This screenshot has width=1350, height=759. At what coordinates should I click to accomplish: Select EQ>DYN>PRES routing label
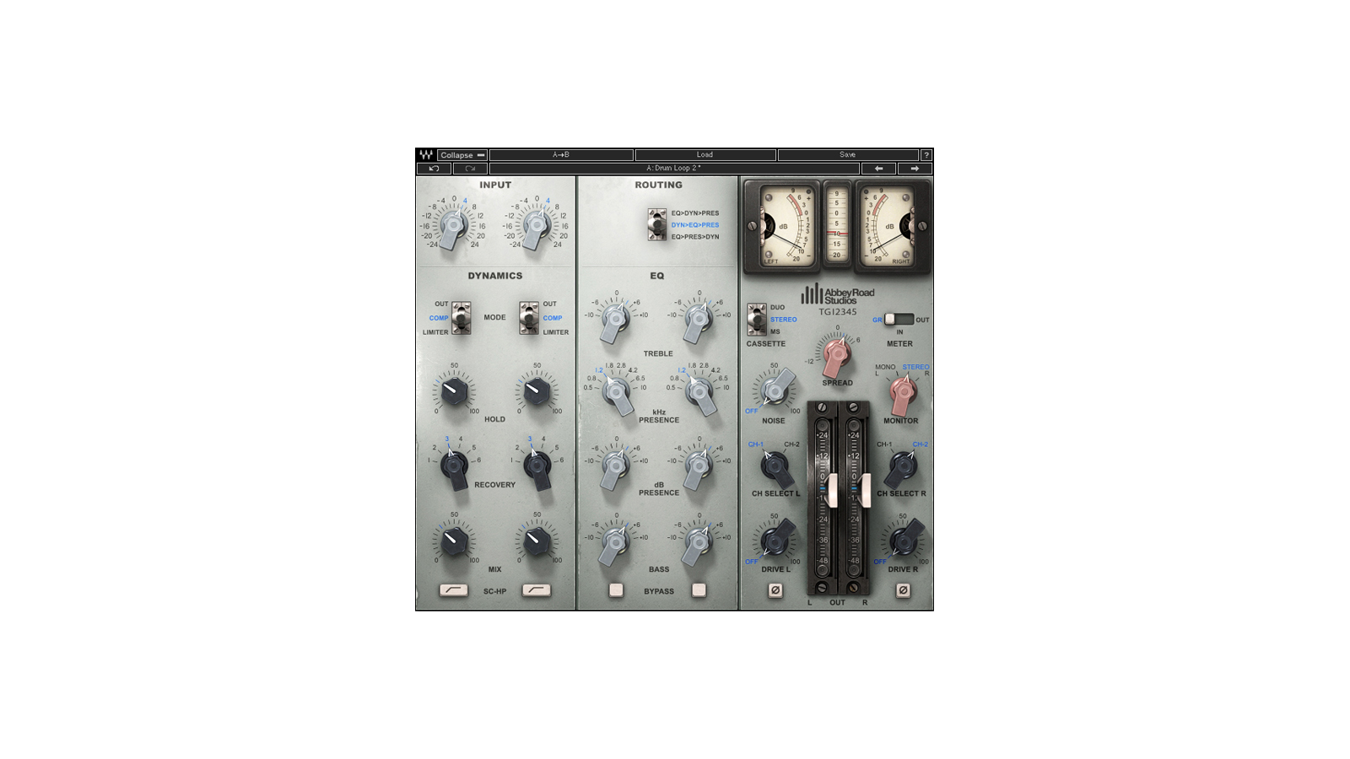[x=695, y=213]
